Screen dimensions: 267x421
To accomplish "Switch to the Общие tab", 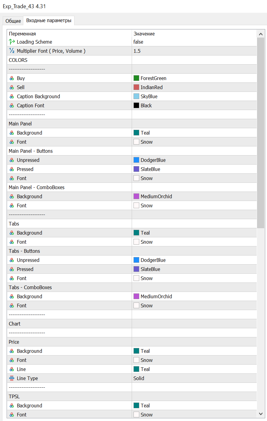I will [13, 21].
